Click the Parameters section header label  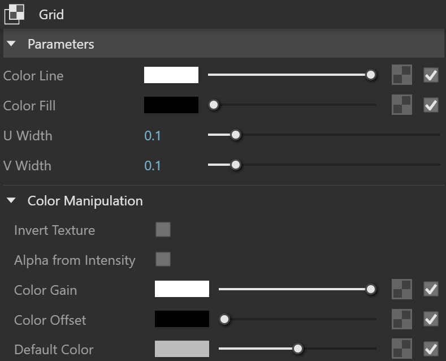[61, 44]
